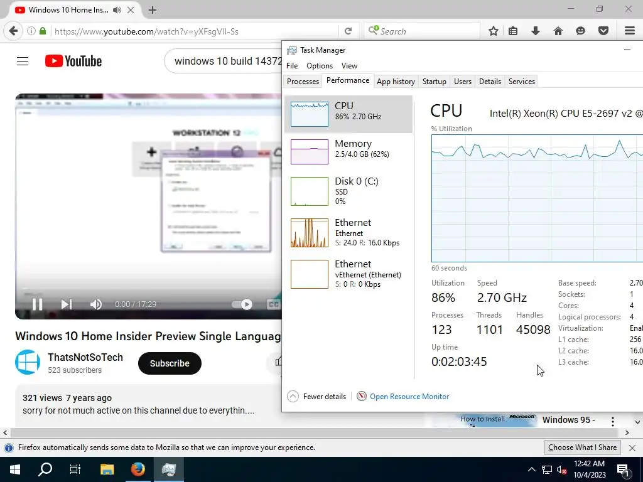This screenshot has height=482, width=643.
Task: Toggle YouTube autoplay switch
Action: point(242,304)
